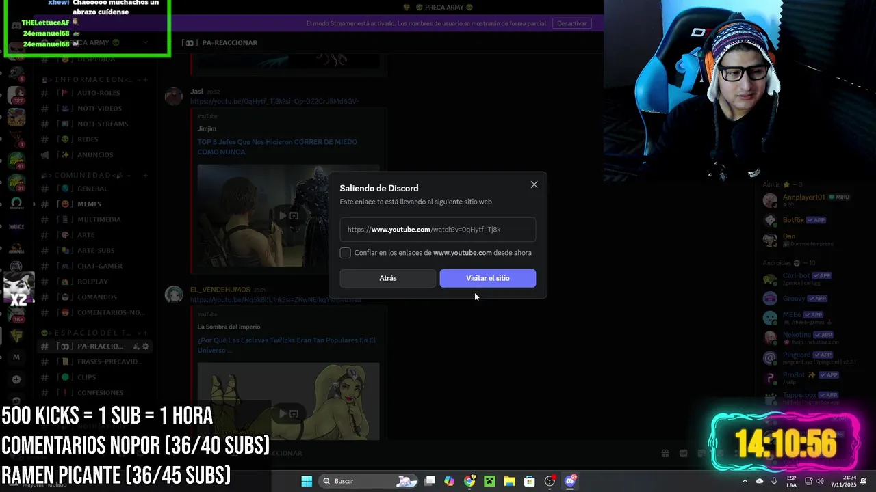Open the Windows Start menu
Image resolution: width=876 pixels, height=492 pixels.
pyautogui.click(x=307, y=481)
